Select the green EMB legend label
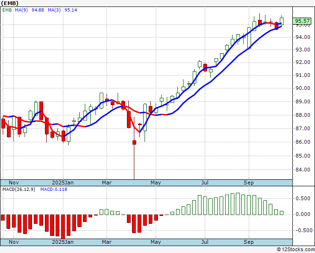The width and height of the screenshot is (315, 253). 7,10
